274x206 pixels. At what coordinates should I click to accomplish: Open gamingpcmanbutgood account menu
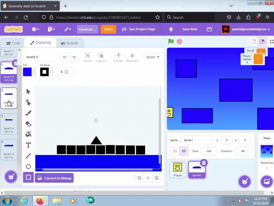pos(246,29)
